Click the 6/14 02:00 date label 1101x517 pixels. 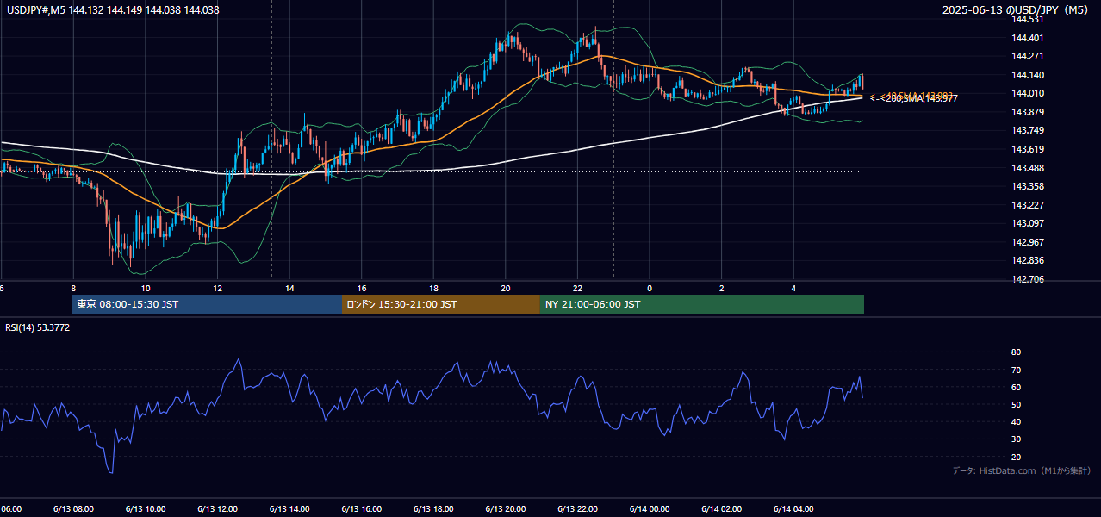click(722, 509)
